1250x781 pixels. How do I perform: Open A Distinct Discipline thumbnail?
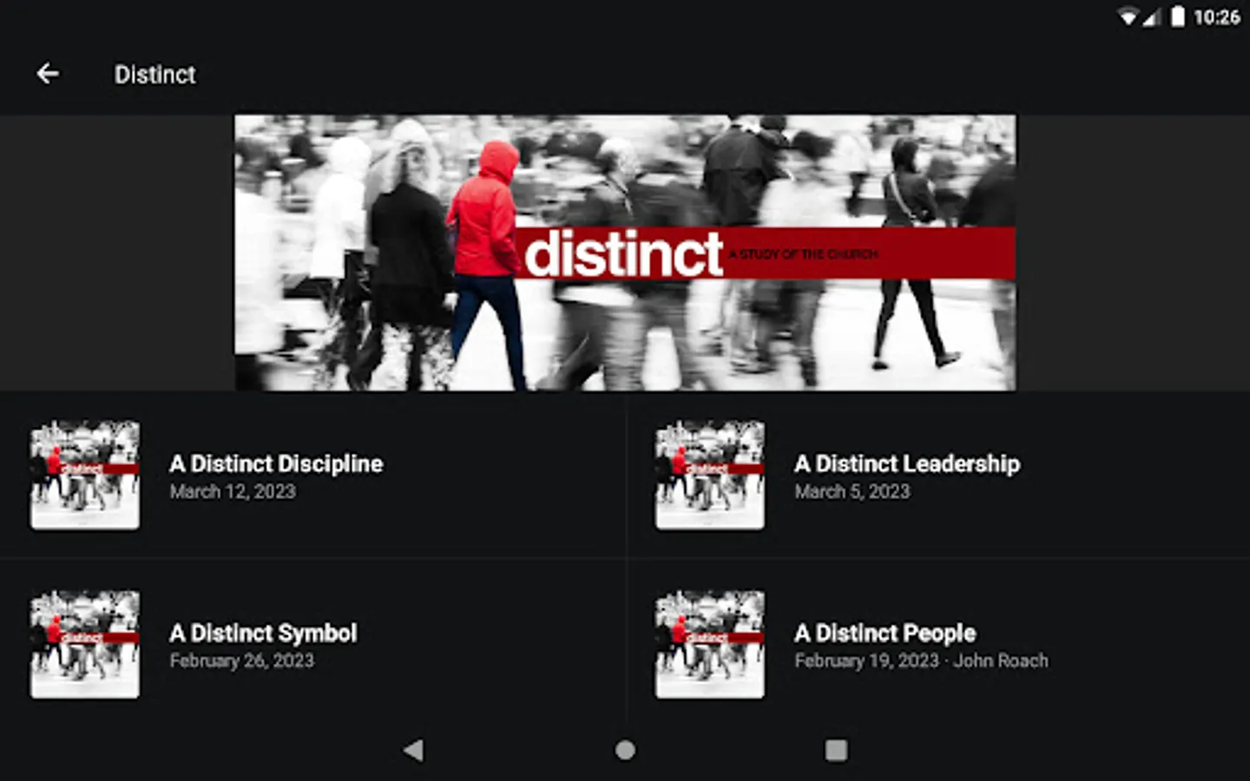pyautogui.click(x=85, y=475)
